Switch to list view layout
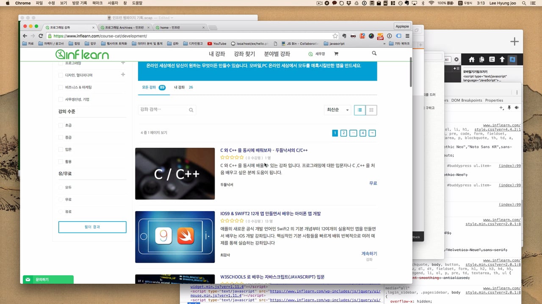Screen dimensions: 542x304 359,110
